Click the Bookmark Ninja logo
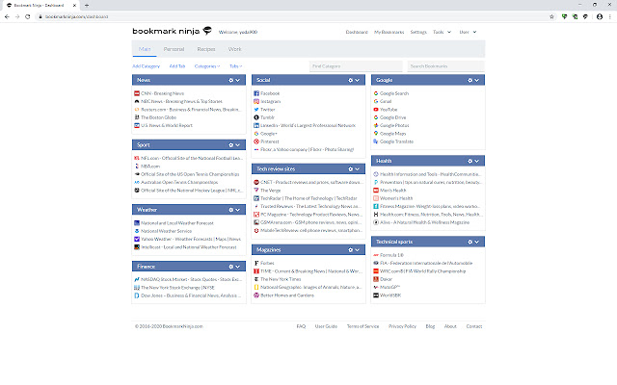The width and height of the screenshot is (617, 385). click(172, 31)
